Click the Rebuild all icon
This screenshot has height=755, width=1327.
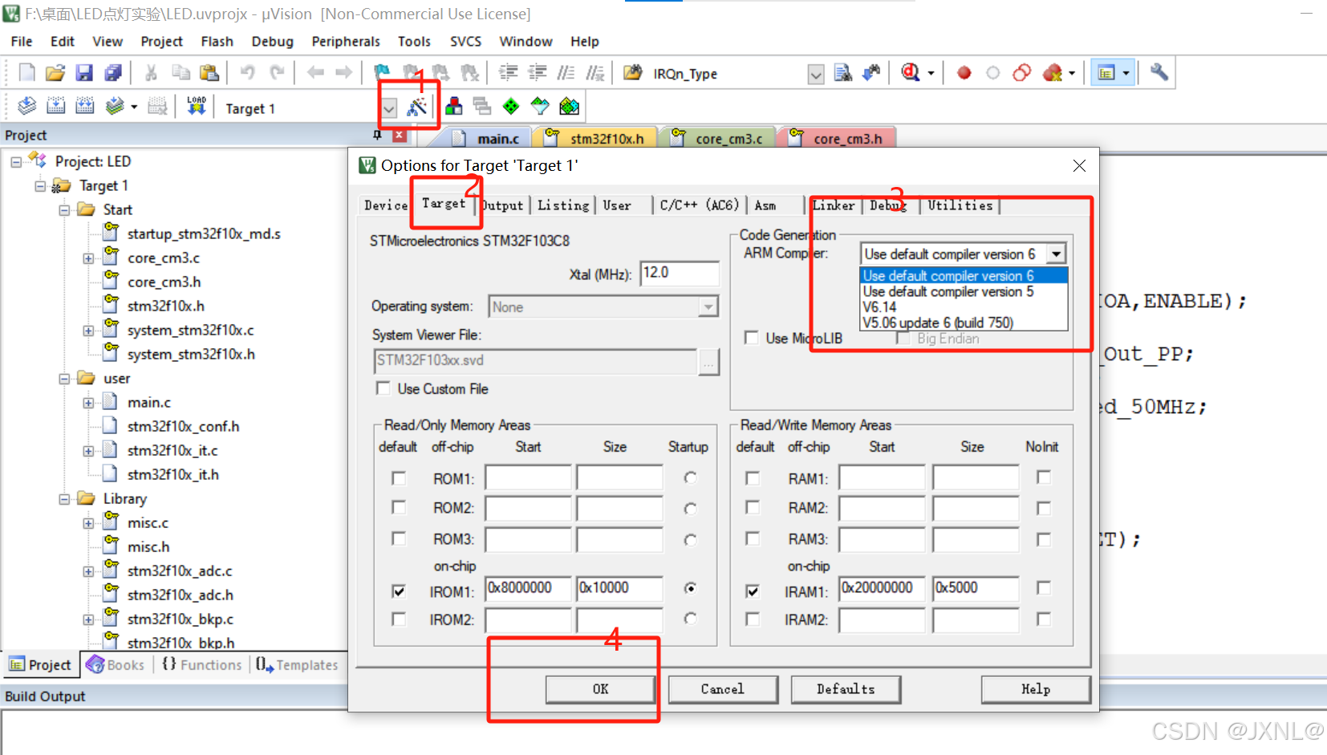(84, 106)
